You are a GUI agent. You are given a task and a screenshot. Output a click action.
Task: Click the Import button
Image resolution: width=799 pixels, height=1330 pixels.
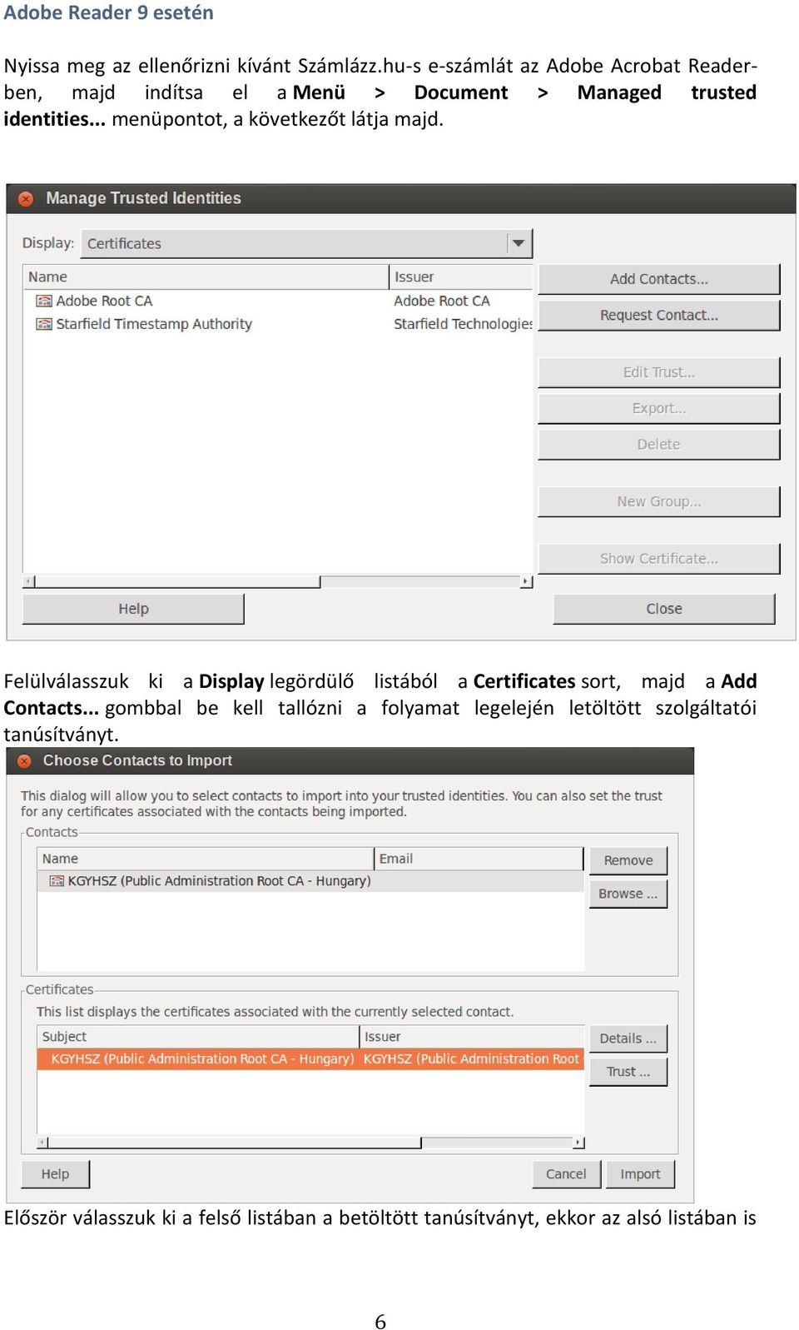(x=640, y=1174)
